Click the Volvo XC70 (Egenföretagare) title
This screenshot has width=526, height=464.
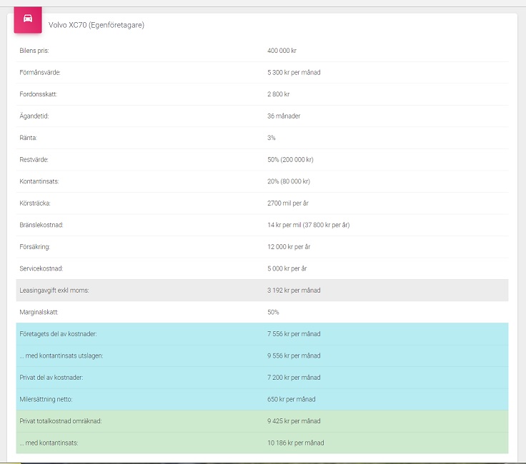96,25
